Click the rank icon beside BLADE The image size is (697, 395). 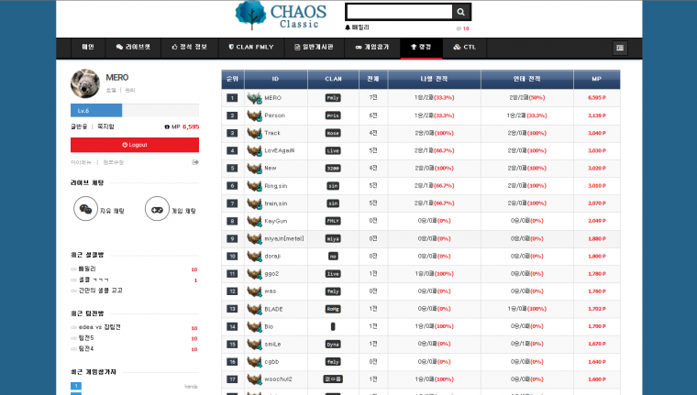point(254,309)
